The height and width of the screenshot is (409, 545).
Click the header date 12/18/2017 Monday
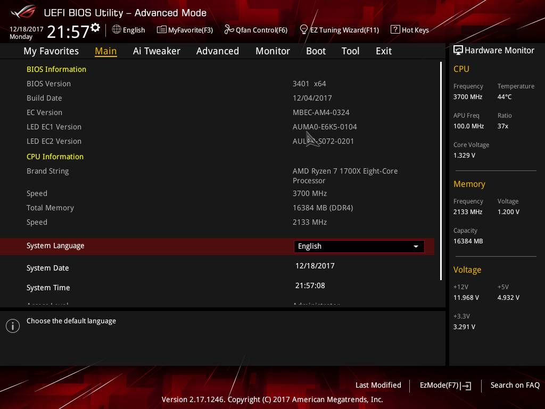27,32
